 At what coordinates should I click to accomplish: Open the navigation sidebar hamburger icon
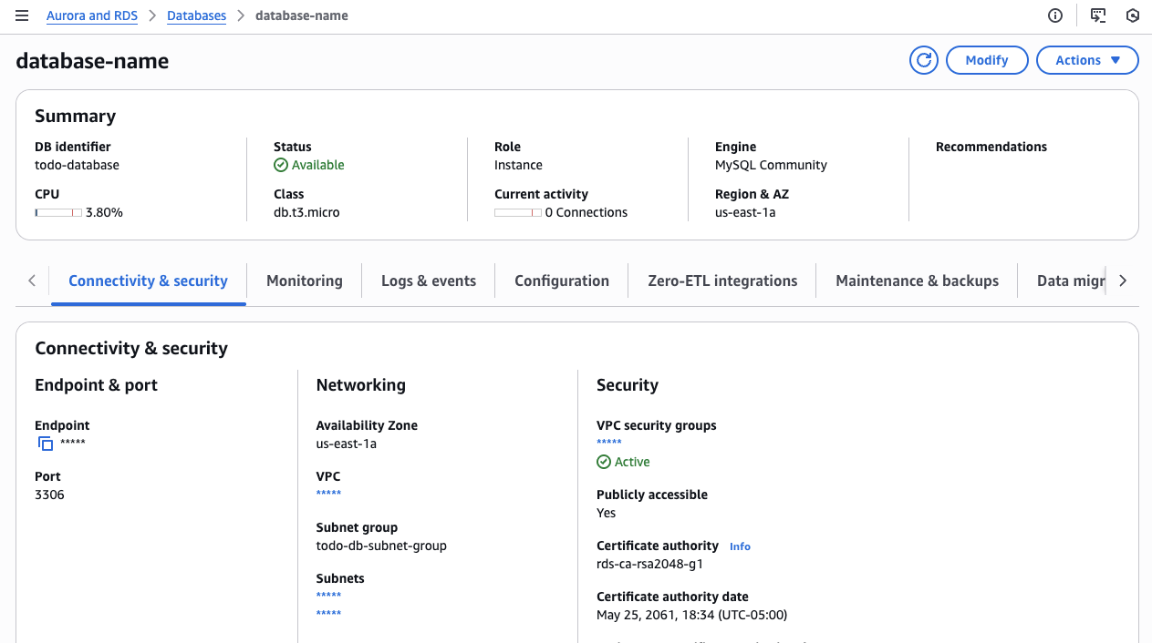22,15
